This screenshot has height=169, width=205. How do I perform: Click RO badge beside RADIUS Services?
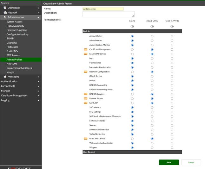85,94
